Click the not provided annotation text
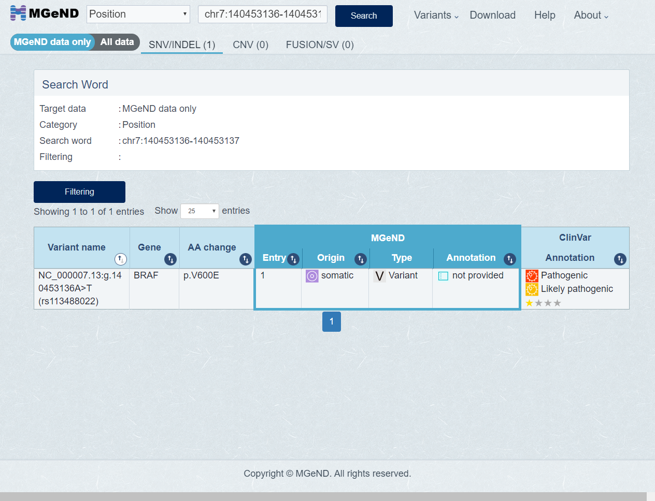Image resolution: width=655 pixels, height=501 pixels. pyautogui.click(x=478, y=275)
